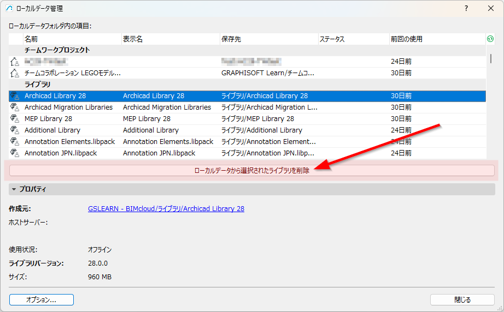
Task: Click the オフライン usage status value
Action: (x=100, y=249)
